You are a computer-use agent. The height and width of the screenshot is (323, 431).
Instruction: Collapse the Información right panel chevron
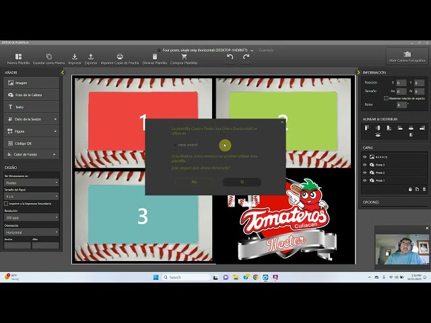358,73
